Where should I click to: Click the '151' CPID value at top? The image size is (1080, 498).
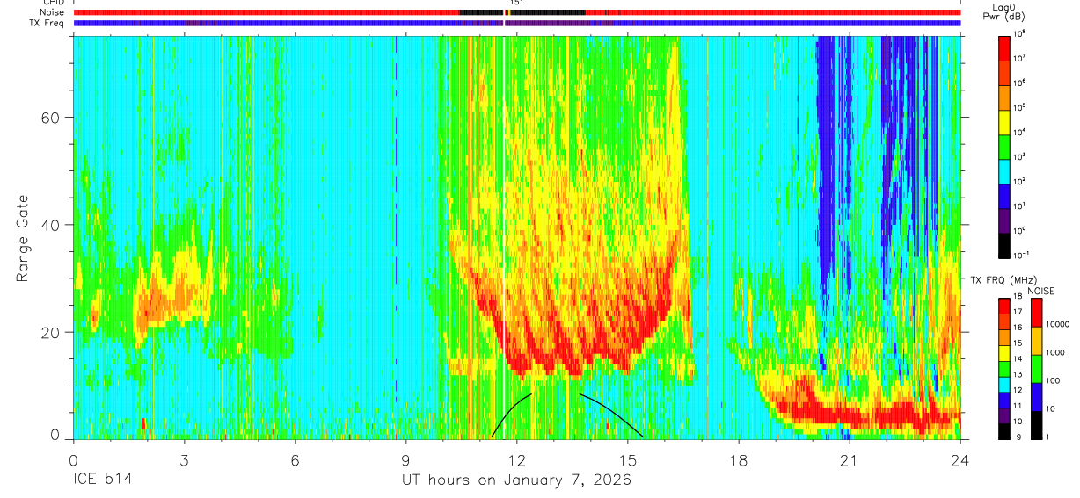[x=517, y=3]
